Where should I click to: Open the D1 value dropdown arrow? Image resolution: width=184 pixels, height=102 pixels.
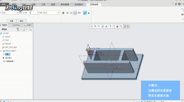tap(18, 13)
